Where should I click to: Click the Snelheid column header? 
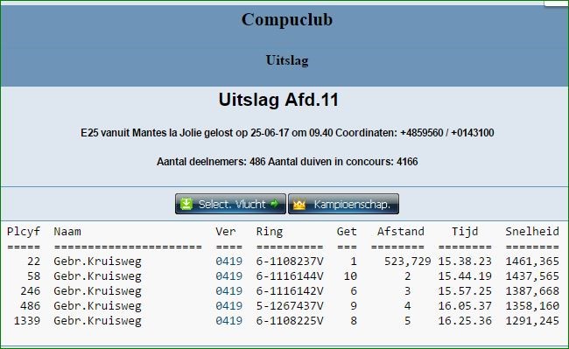(x=532, y=231)
